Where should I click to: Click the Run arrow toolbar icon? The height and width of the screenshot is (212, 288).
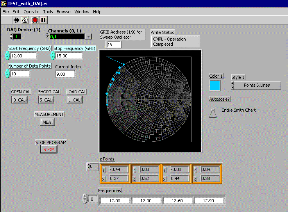coord(16,20)
